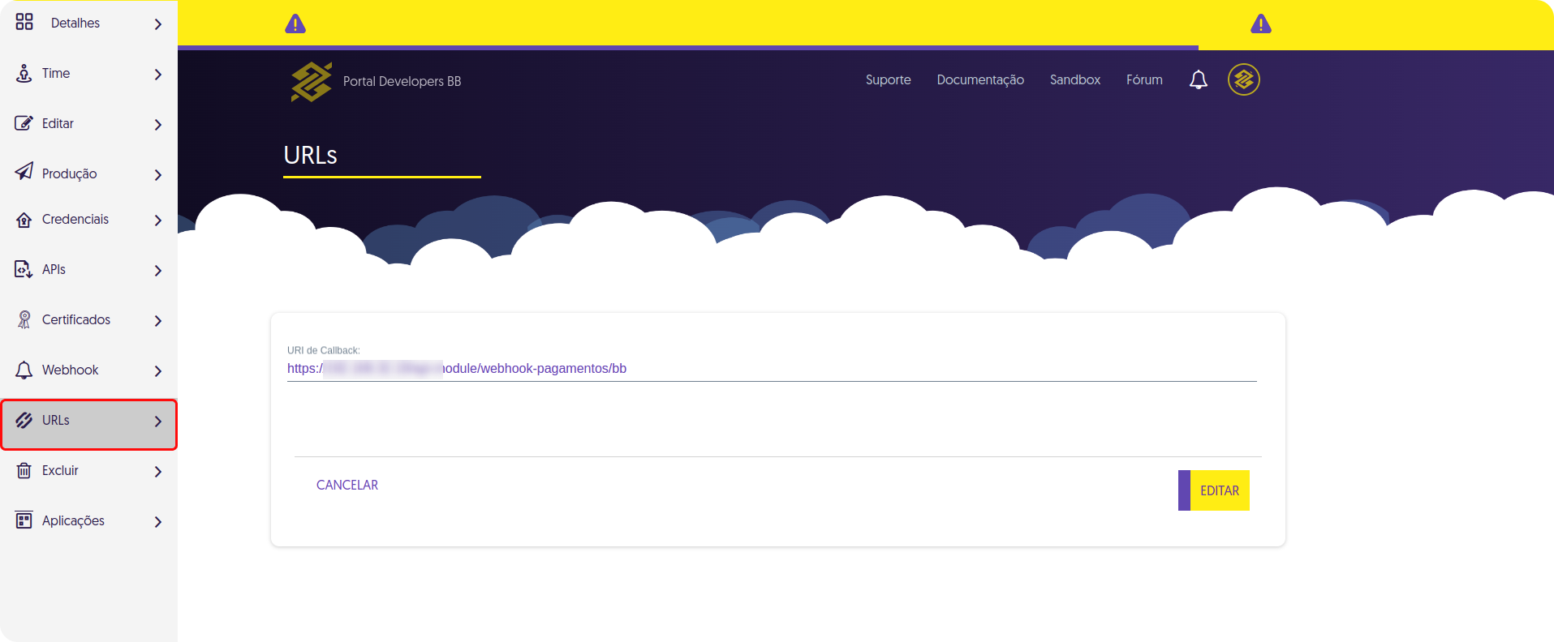Click the left yellow banner warning icon
The height and width of the screenshot is (642, 1554).
295,24
